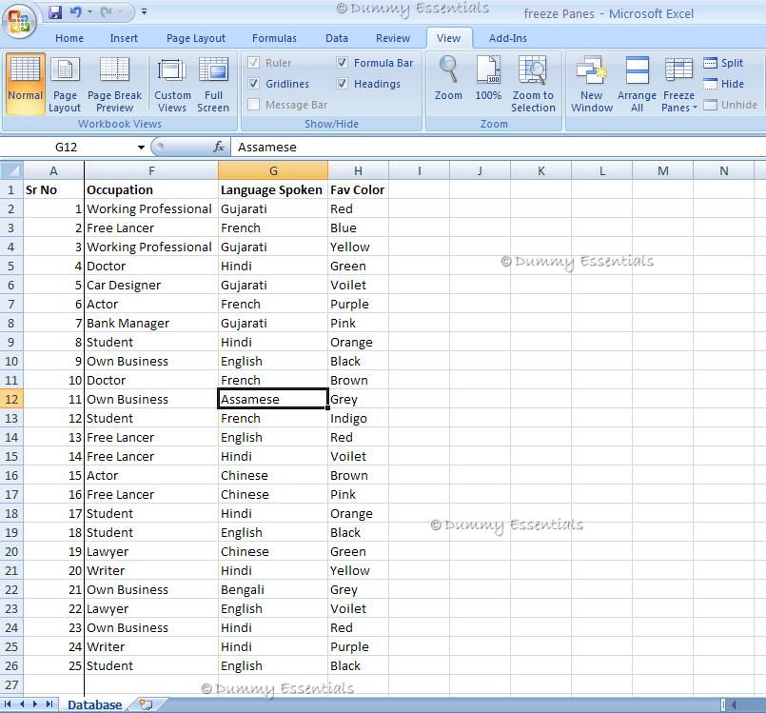Open a New Window
Viewport: 766px width, 713px height.
click(x=592, y=84)
